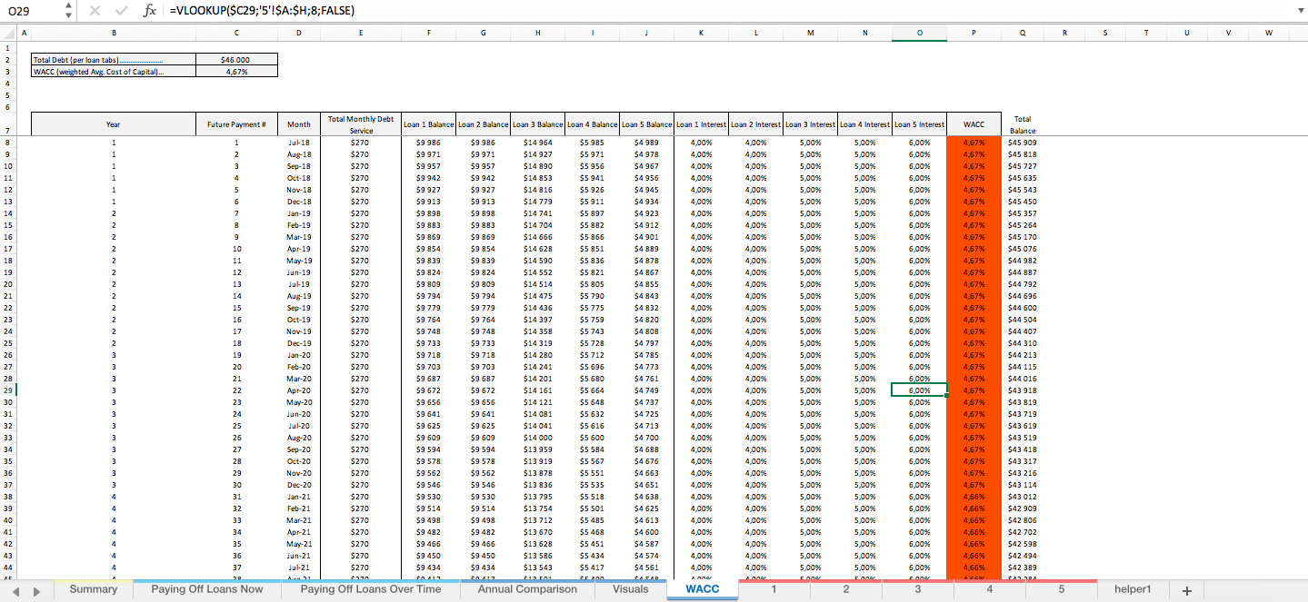Open the insert function fx dialog
Image resolution: width=1308 pixels, height=602 pixels.
tap(150, 11)
